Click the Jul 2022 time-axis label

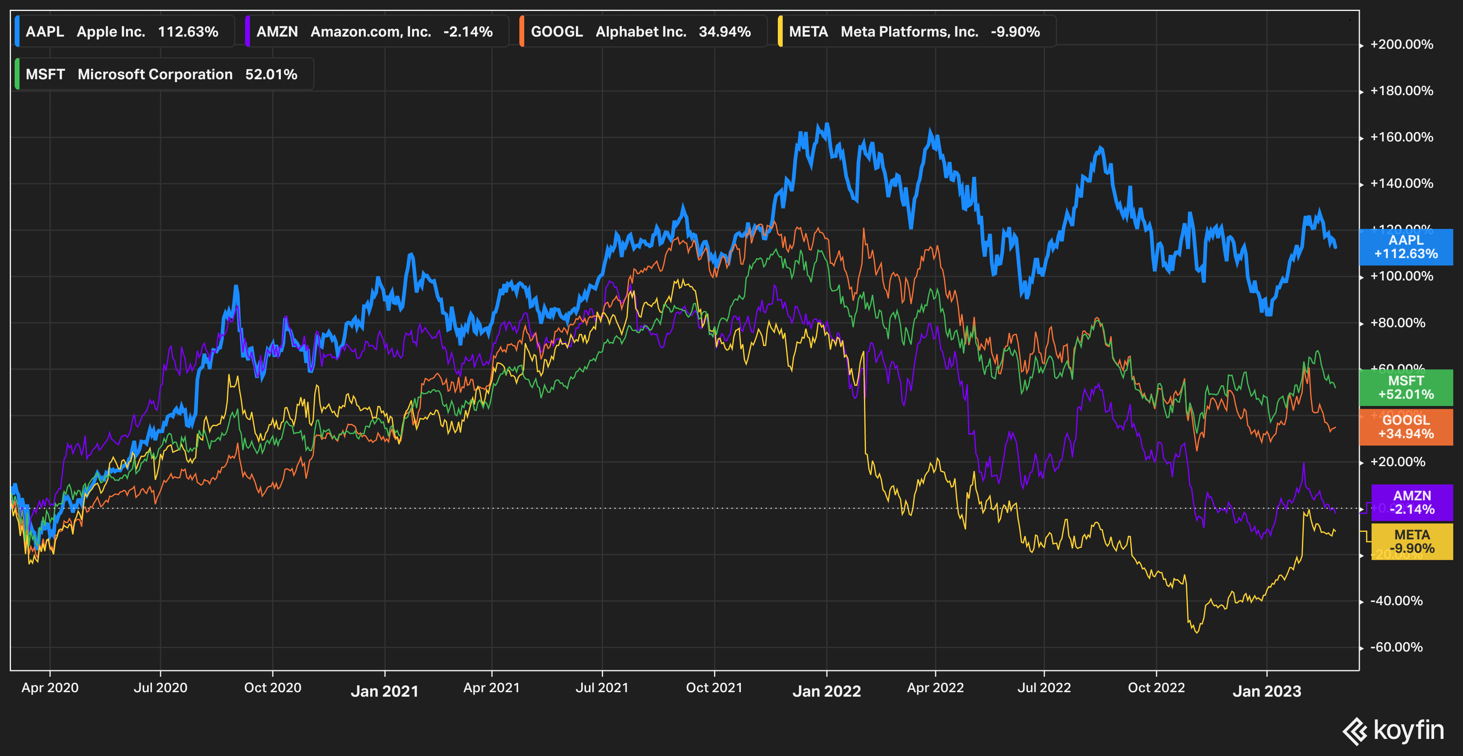[x=1044, y=688]
